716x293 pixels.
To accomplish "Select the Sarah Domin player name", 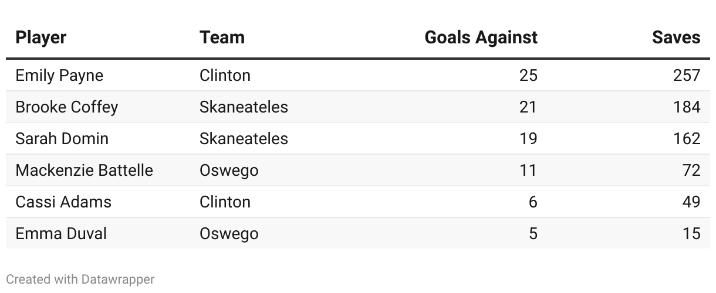I will point(62,139).
